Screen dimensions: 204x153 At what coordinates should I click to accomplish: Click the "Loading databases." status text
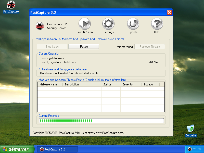point(53,58)
